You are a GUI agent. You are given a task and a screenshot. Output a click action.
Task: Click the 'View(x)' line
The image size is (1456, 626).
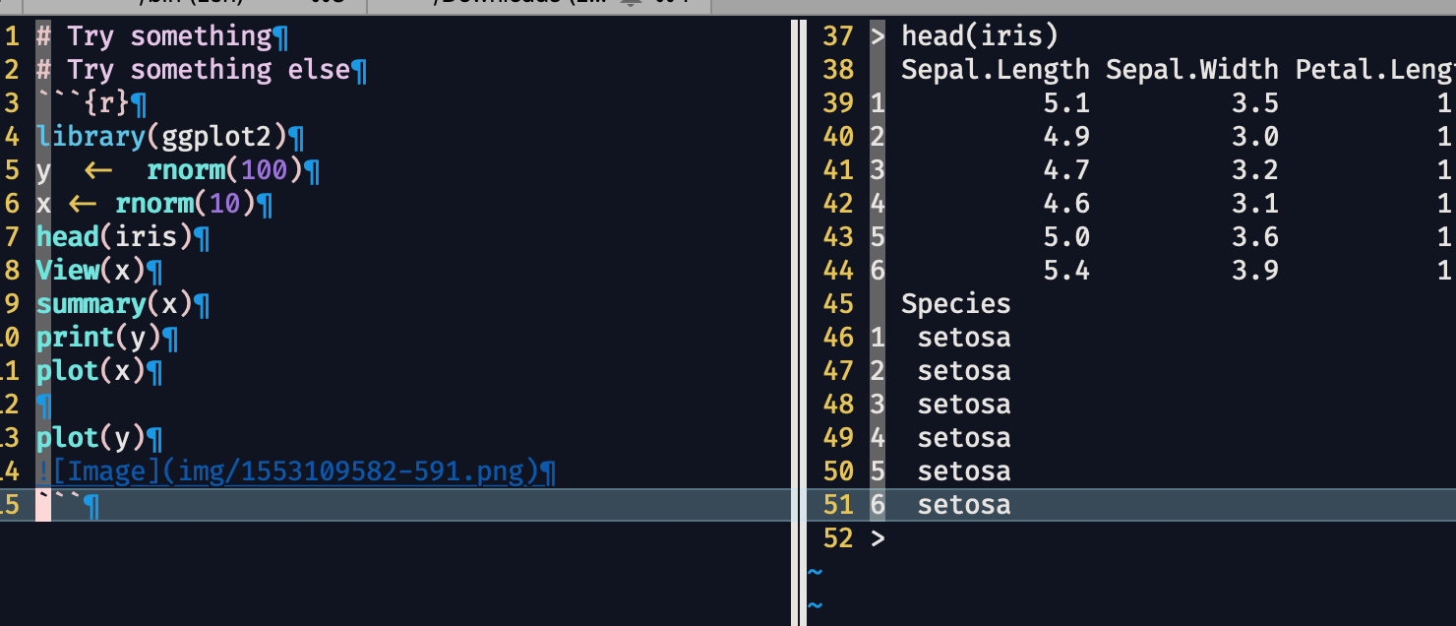(91, 271)
